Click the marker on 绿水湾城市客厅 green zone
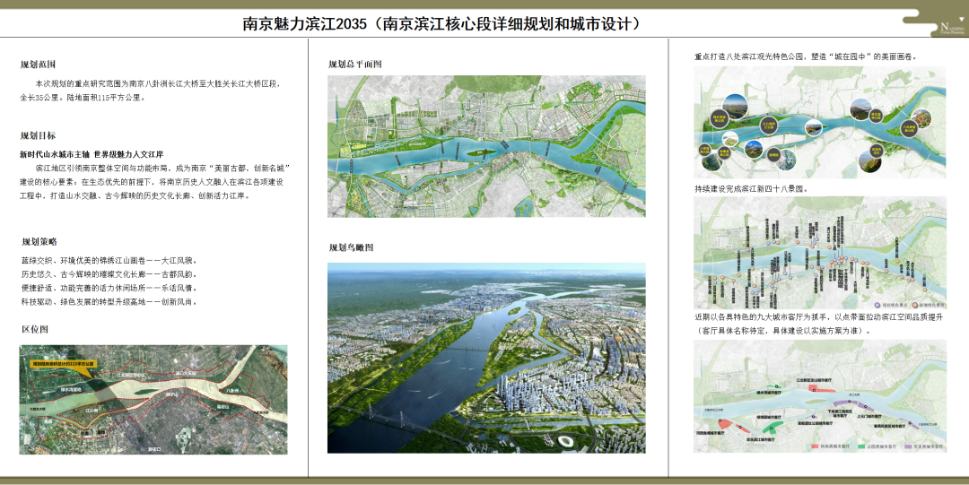Screen dimensions: 969x485 (x=776, y=386)
